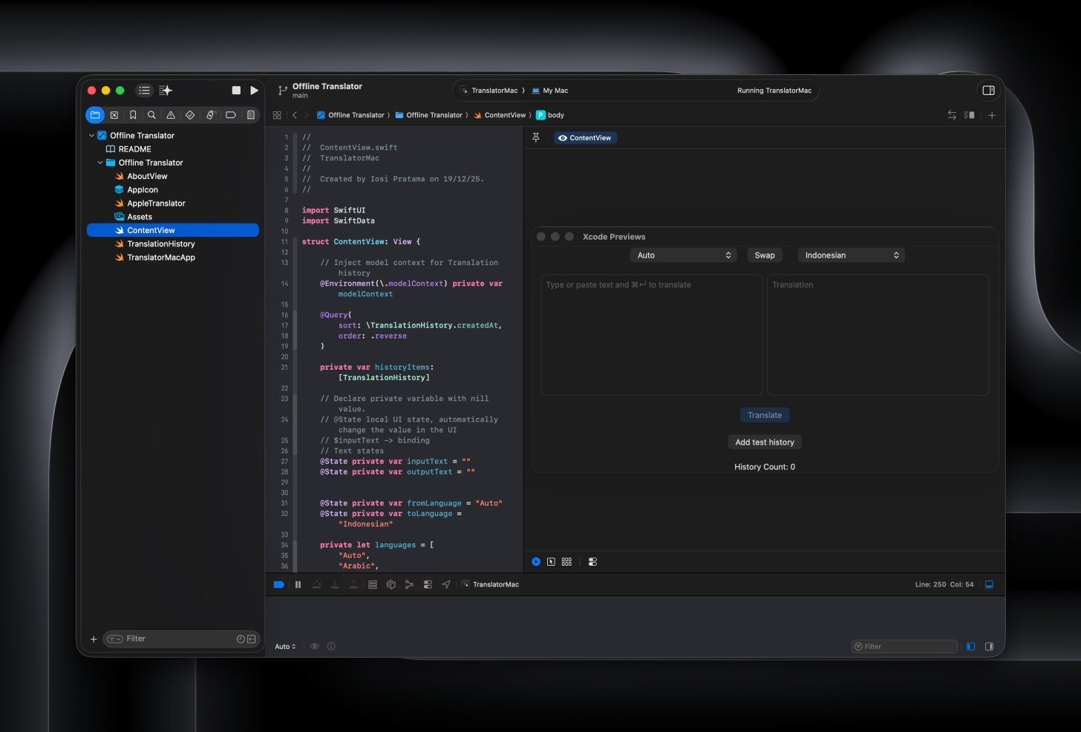Toggle breakpoints activation in debug bar
This screenshot has height=732, width=1081.
click(279, 585)
